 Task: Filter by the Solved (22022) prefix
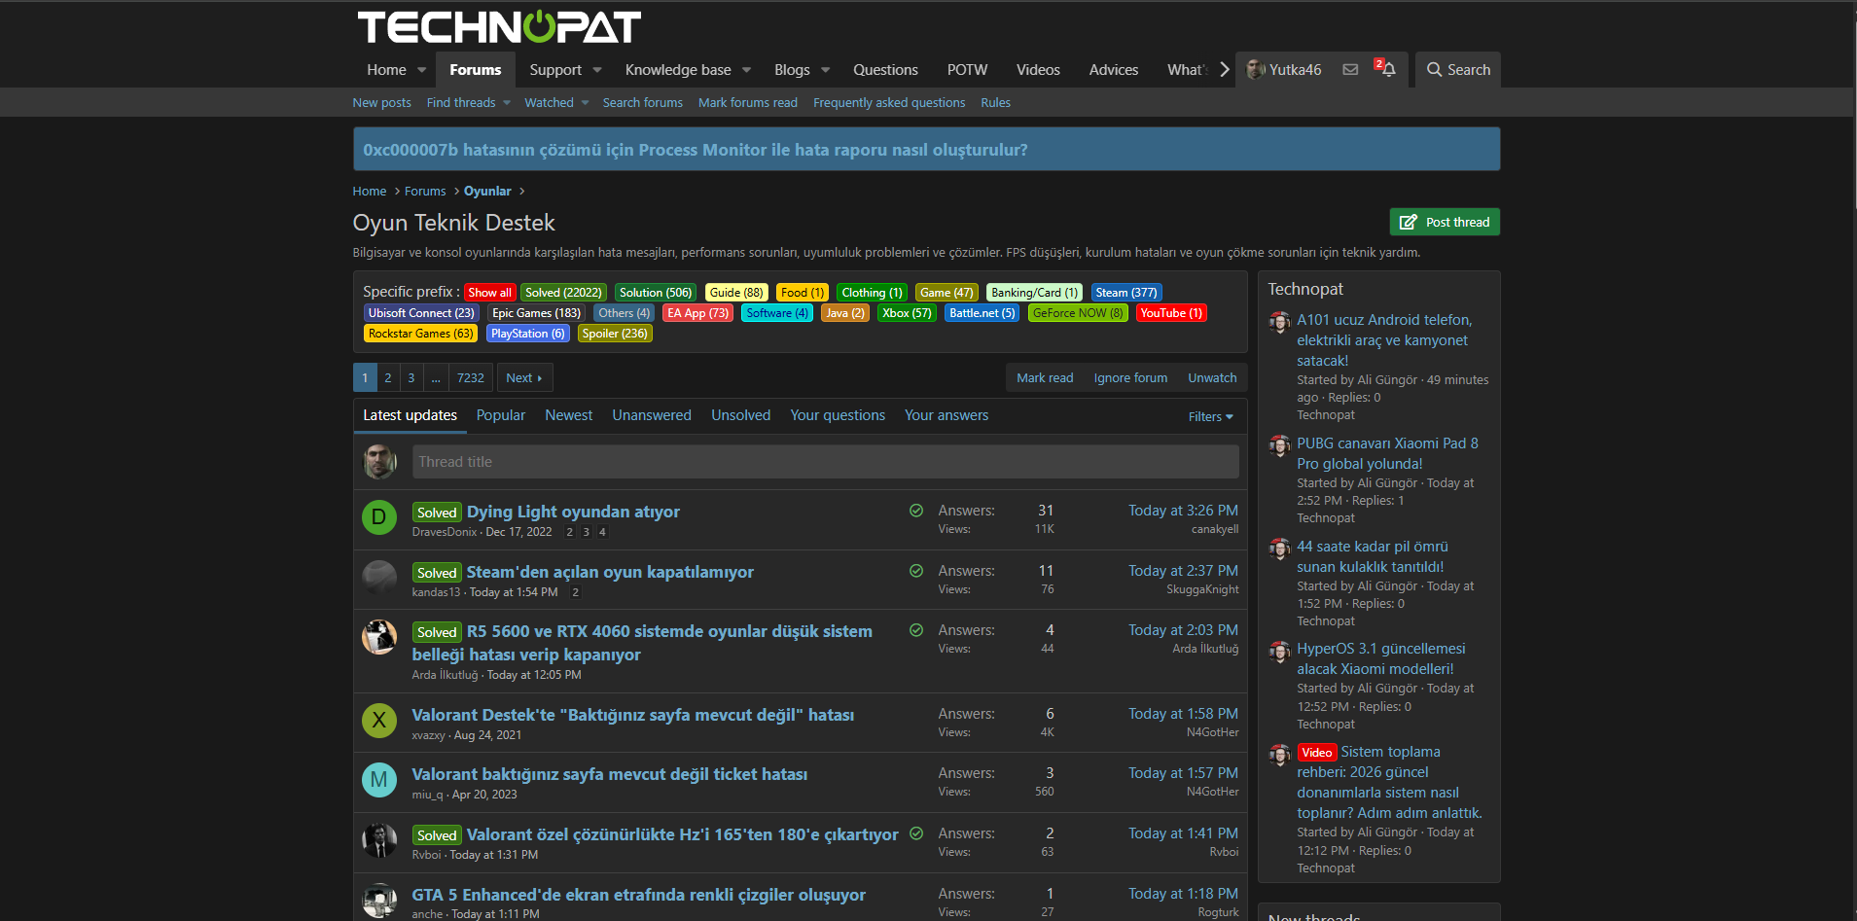coord(563,293)
